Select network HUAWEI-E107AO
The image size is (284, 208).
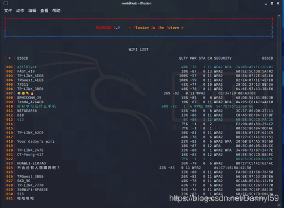(x=31, y=163)
